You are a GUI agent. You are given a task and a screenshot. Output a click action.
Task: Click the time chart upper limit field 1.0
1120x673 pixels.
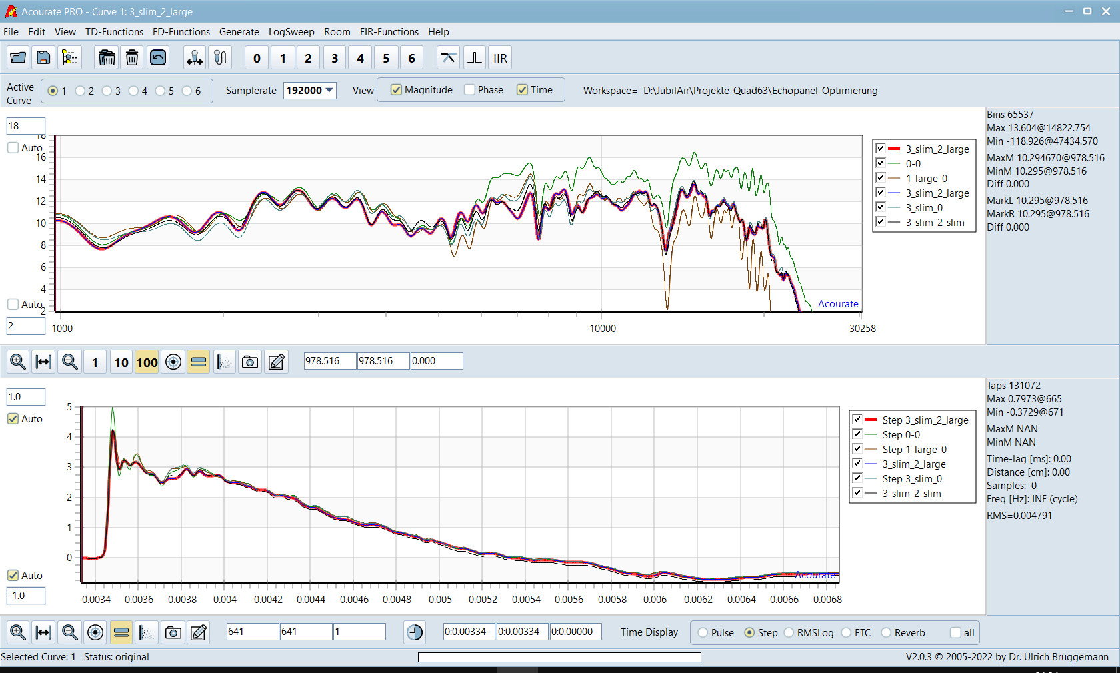[26, 397]
